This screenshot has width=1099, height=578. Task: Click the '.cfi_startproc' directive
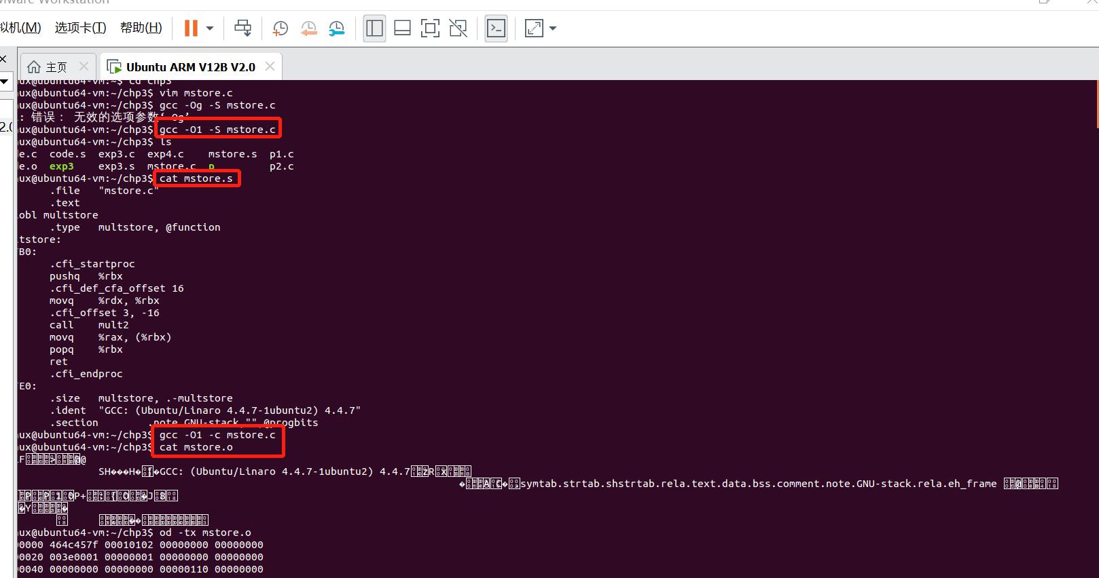pos(92,264)
